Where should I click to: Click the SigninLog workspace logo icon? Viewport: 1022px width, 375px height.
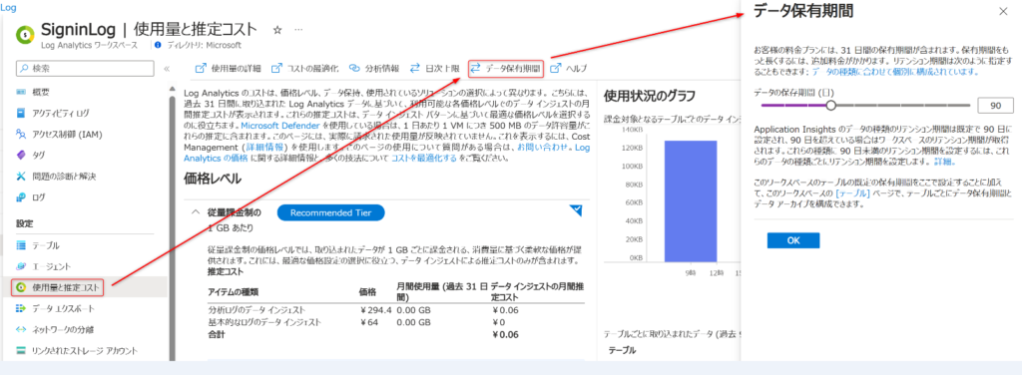tap(25, 34)
